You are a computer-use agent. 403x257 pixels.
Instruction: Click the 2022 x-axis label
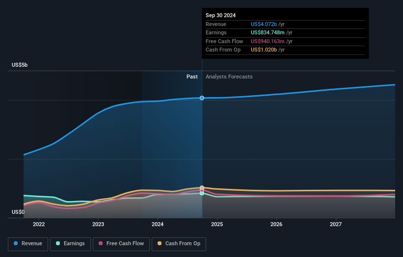point(39,225)
